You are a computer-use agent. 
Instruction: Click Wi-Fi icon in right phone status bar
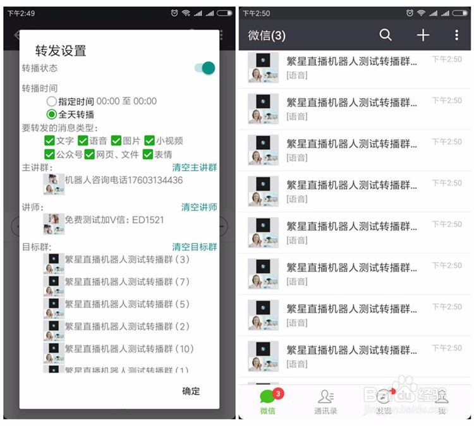point(421,13)
